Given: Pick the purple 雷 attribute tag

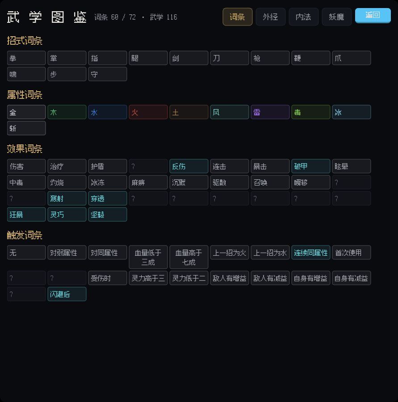Looking at the screenshot, I should tap(270, 112).
